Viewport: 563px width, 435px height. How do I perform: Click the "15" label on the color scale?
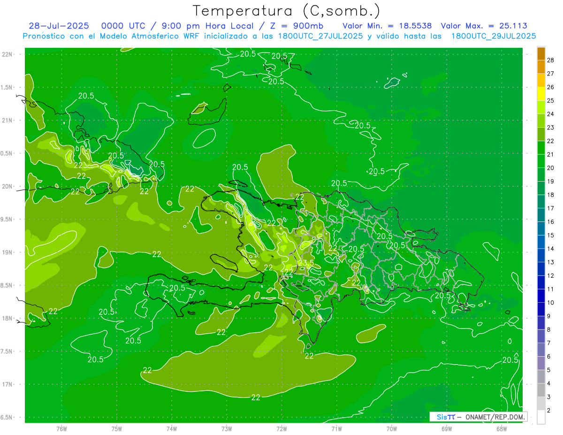552,235
